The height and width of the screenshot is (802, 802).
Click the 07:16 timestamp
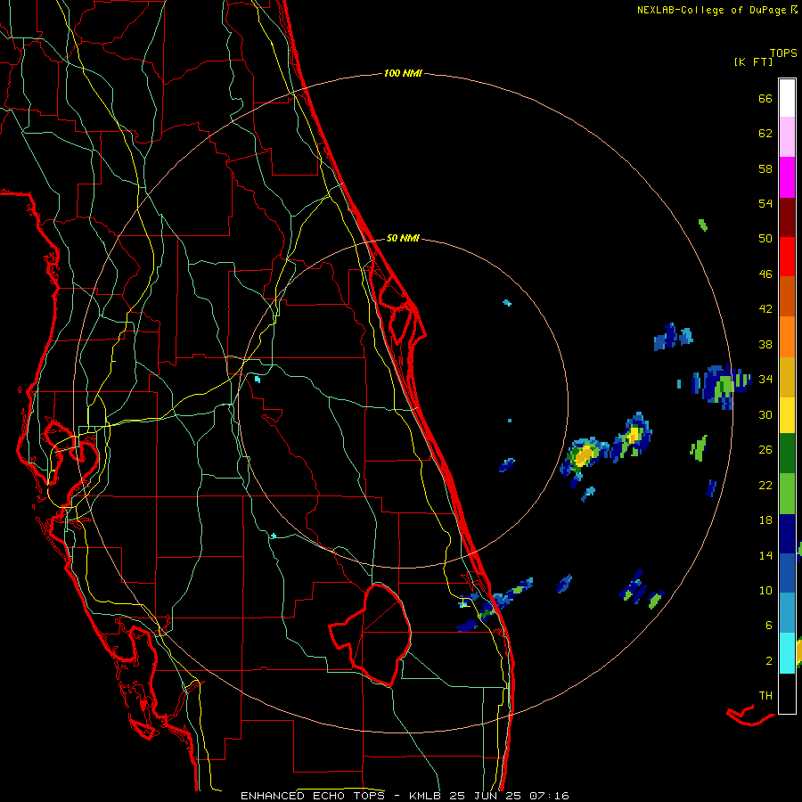pos(549,796)
